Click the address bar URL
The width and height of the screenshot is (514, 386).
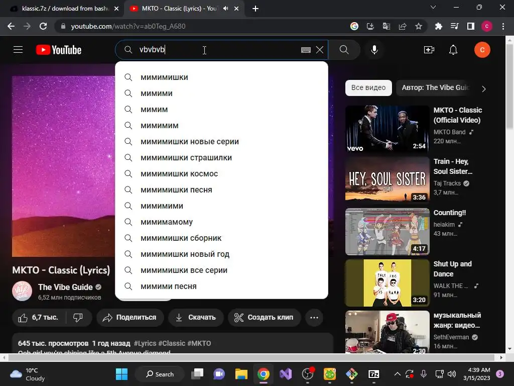click(x=128, y=26)
